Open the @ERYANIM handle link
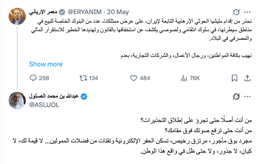The image size is (258, 164). point(85,12)
